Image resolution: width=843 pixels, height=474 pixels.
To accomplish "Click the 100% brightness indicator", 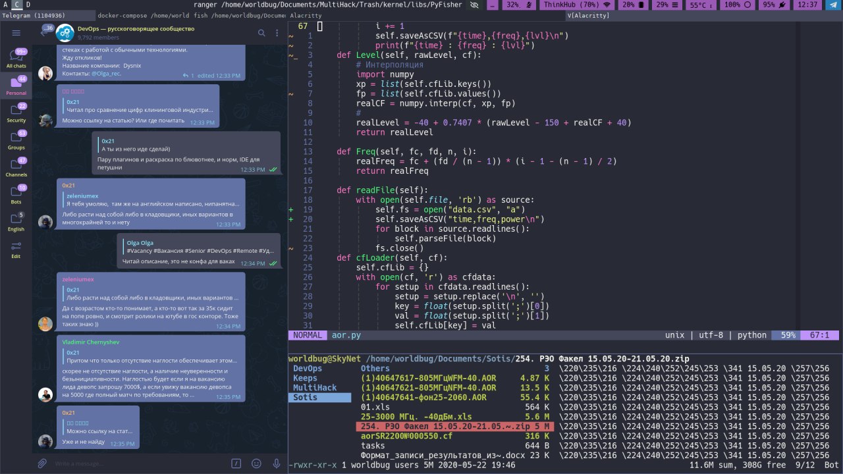I will [736, 5].
